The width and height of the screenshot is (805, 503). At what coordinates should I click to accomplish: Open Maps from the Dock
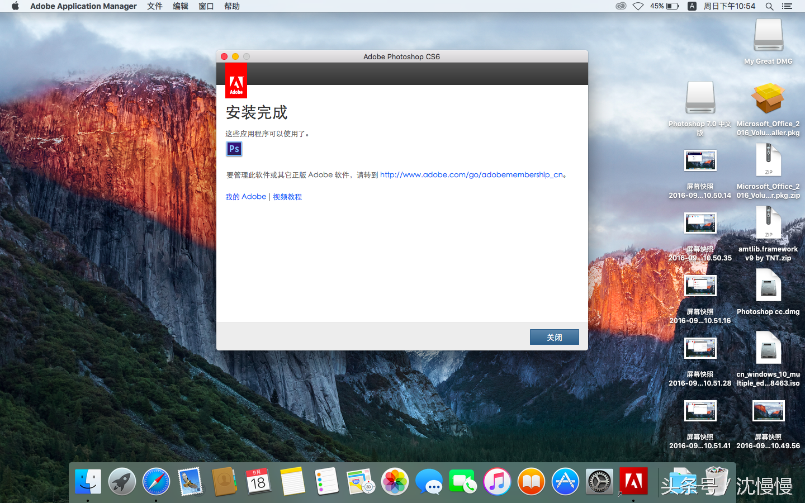pos(361,481)
